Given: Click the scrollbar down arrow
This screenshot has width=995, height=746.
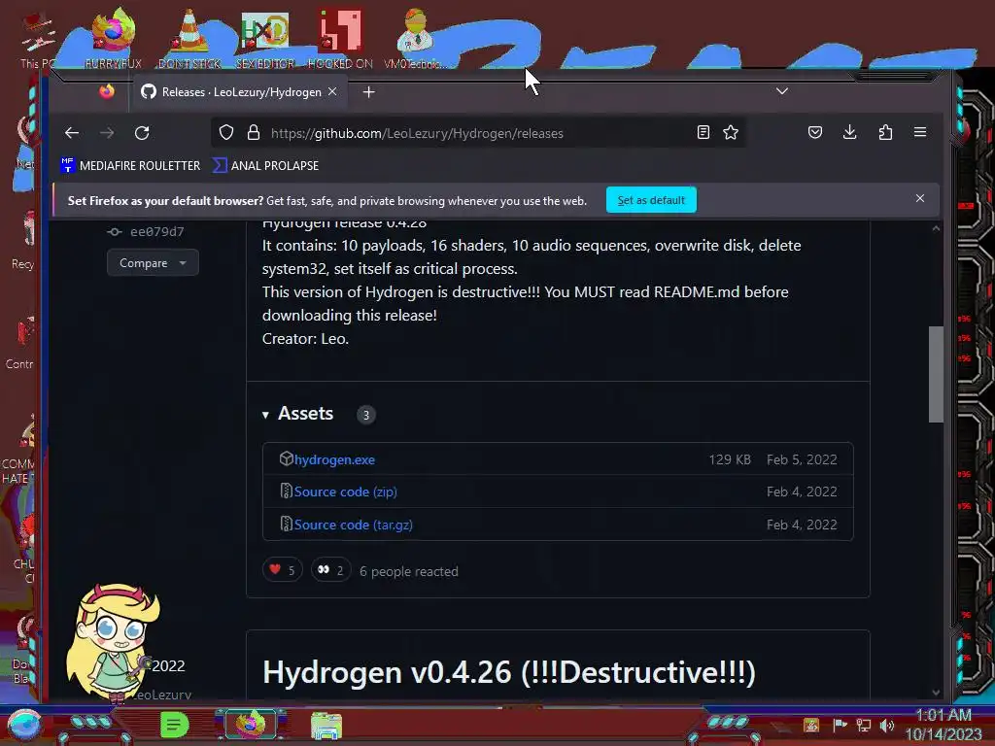Looking at the screenshot, I should [936, 692].
